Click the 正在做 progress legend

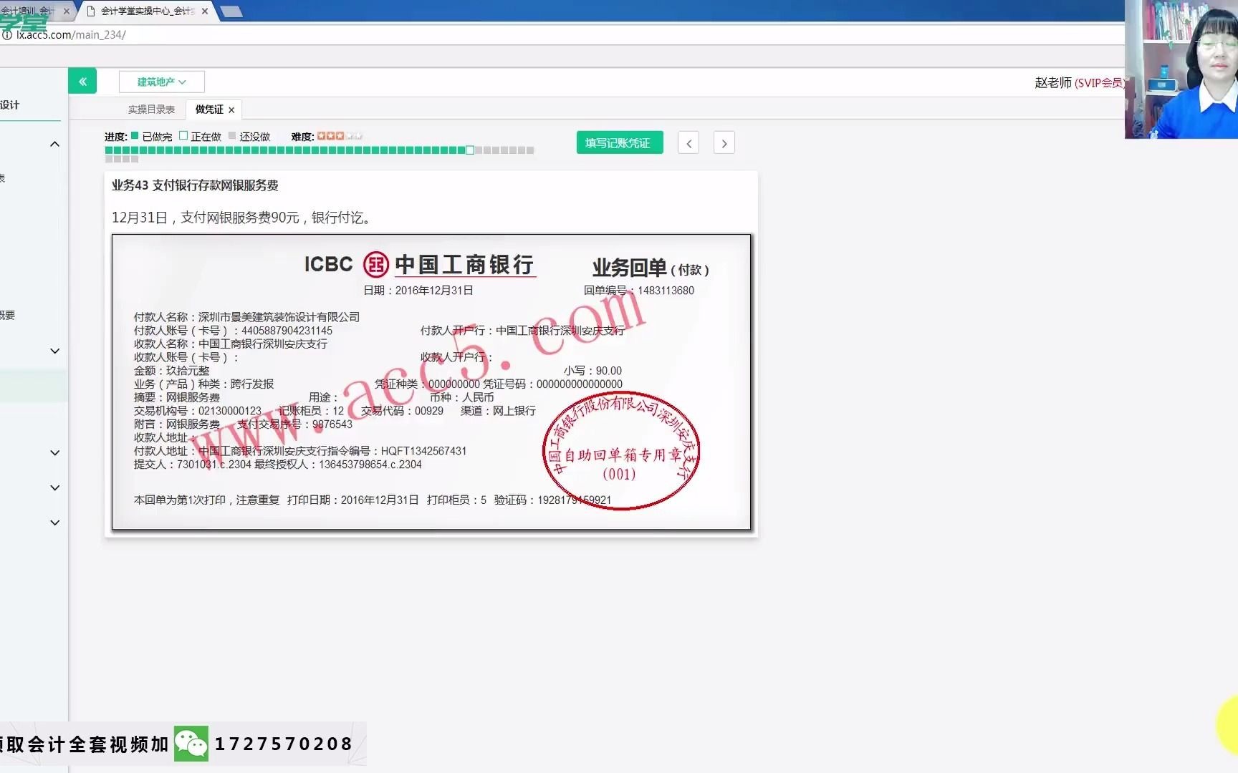click(x=201, y=136)
